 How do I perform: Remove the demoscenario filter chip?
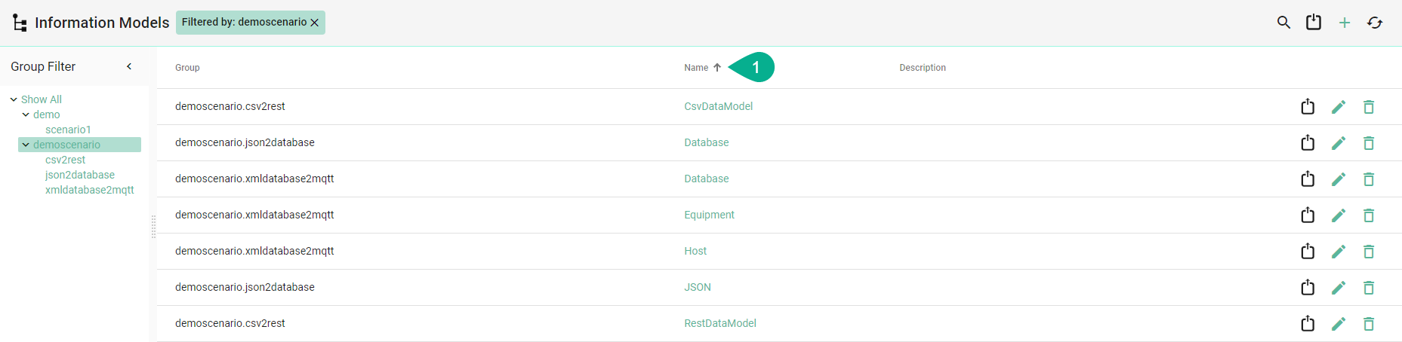(315, 23)
